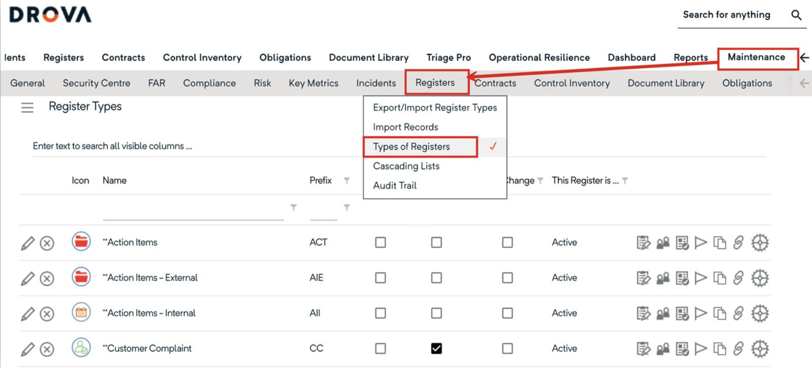The height and width of the screenshot is (368, 812).
Task: Delete the Customer Complaint register type
Action: 47,349
